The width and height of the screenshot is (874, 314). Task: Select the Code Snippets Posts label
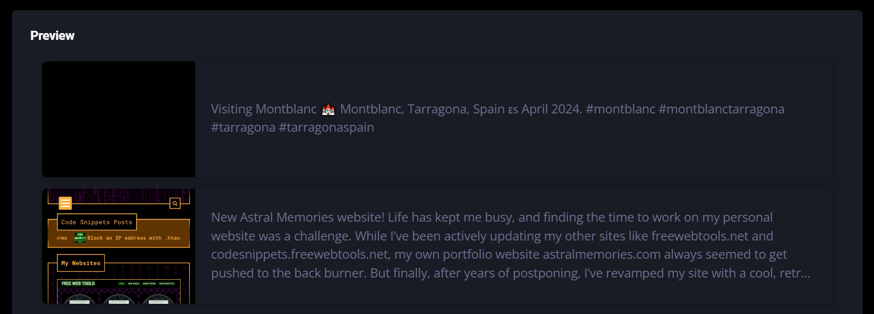[96, 222]
